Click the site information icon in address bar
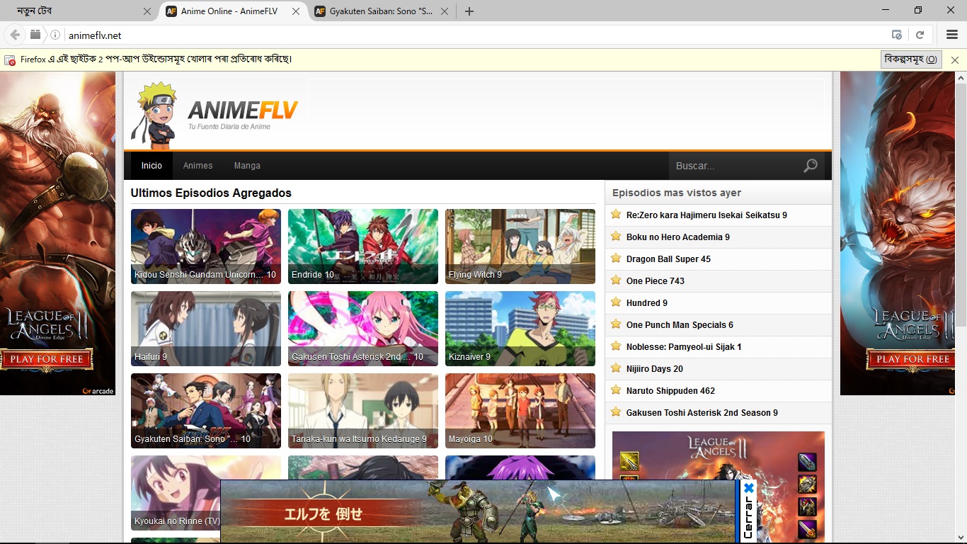The height and width of the screenshot is (544, 967). click(55, 35)
